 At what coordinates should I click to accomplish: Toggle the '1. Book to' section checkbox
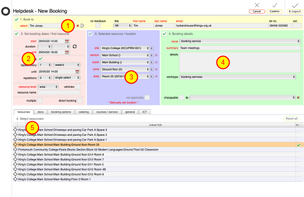17,19
